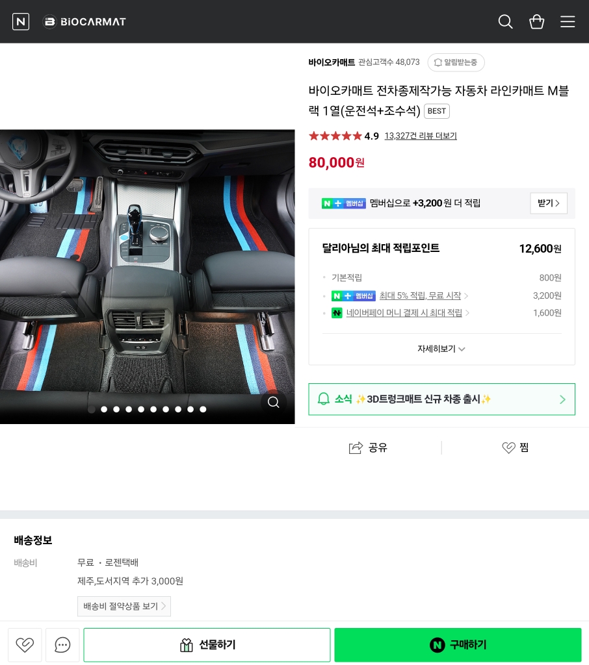
Task: Open the 소식 3D트렁크매트 news banner
Action: click(x=441, y=399)
